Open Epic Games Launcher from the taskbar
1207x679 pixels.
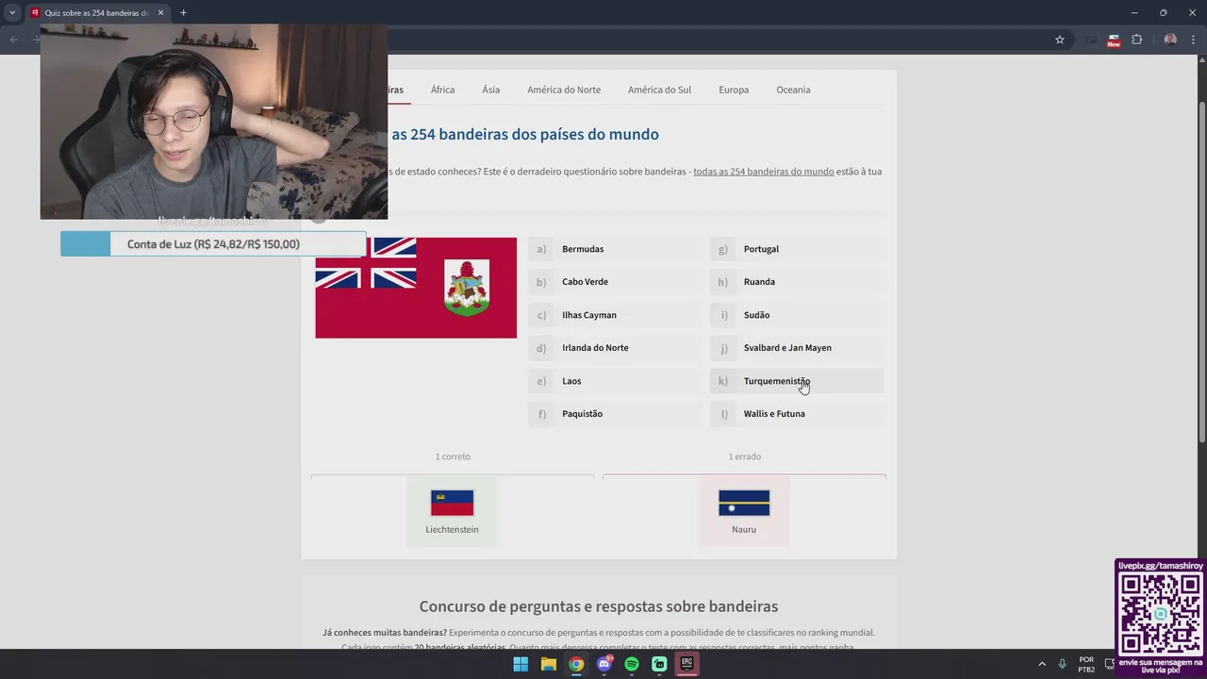pos(686,664)
